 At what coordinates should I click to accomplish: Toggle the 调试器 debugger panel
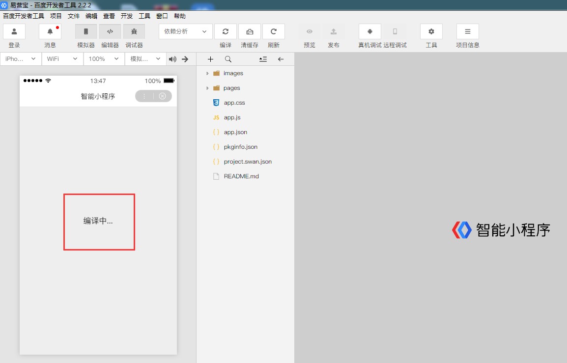click(134, 31)
